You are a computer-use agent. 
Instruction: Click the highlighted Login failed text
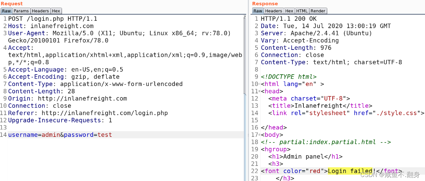coord(350,171)
